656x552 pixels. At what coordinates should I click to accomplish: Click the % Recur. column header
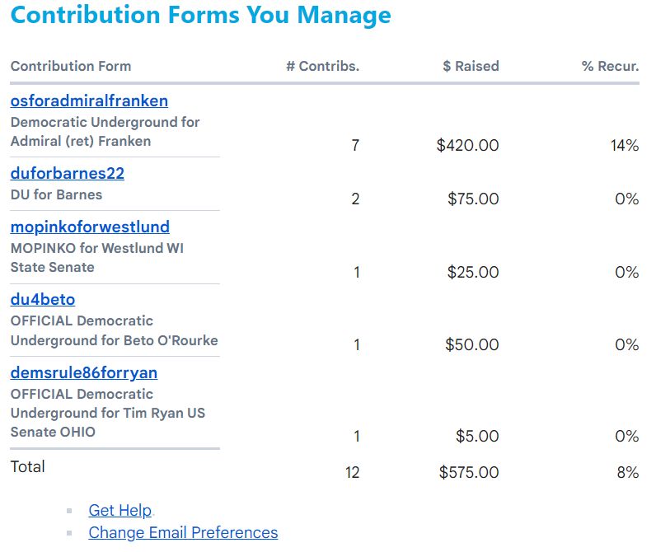tap(610, 66)
